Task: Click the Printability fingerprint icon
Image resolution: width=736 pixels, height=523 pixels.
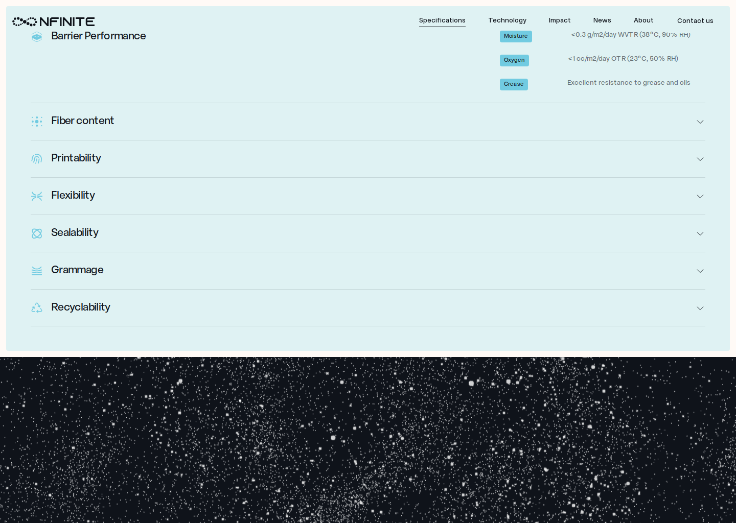Action: coord(37,159)
